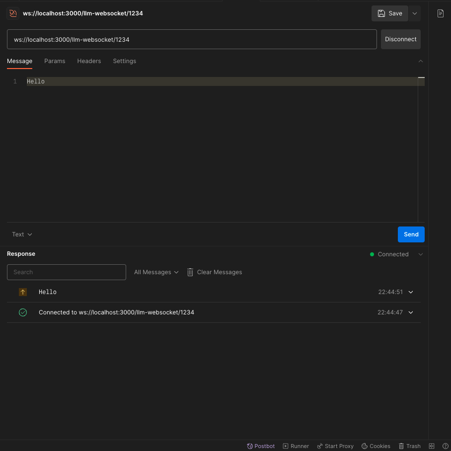The width and height of the screenshot is (451, 451).
Task: Click Clear Messages with trash icon
Action: click(215, 272)
